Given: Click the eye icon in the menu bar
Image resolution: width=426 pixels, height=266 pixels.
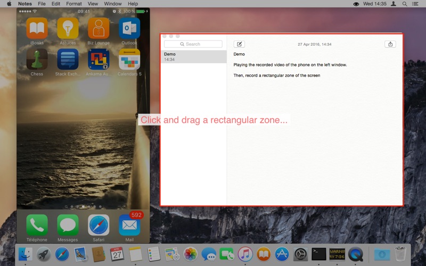Looking at the screenshot, I should 356,4.
